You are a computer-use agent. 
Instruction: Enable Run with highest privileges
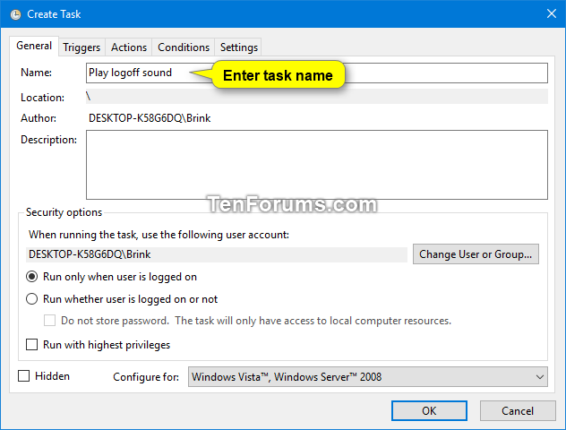click(31, 345)
